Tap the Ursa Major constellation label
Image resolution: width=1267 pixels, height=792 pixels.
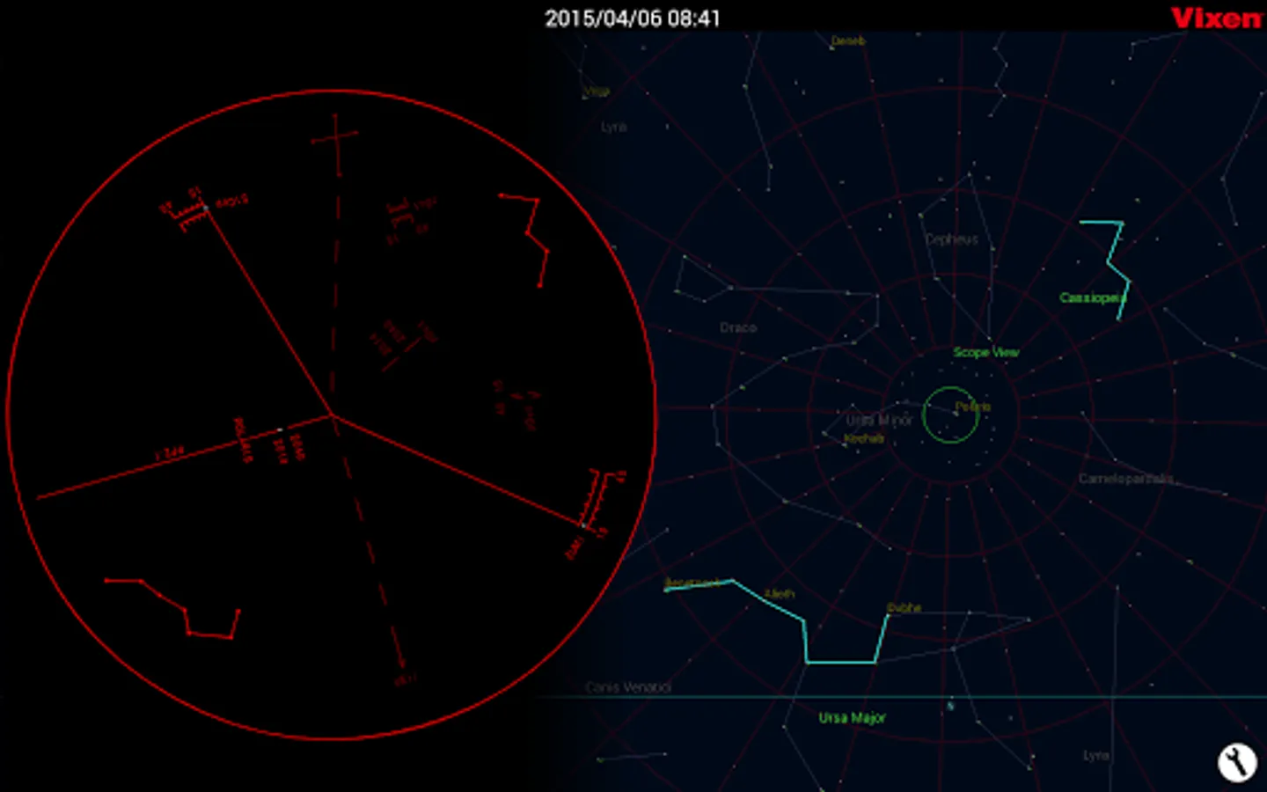click(x=852, y=717)
